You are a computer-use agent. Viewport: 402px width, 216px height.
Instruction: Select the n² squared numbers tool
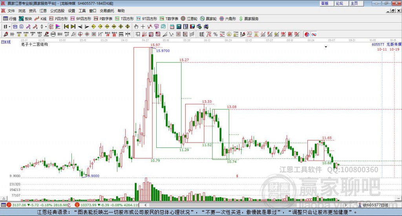pos(67,34)
